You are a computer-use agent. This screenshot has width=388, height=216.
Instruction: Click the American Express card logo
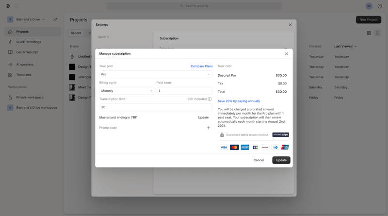click(245, 148)
